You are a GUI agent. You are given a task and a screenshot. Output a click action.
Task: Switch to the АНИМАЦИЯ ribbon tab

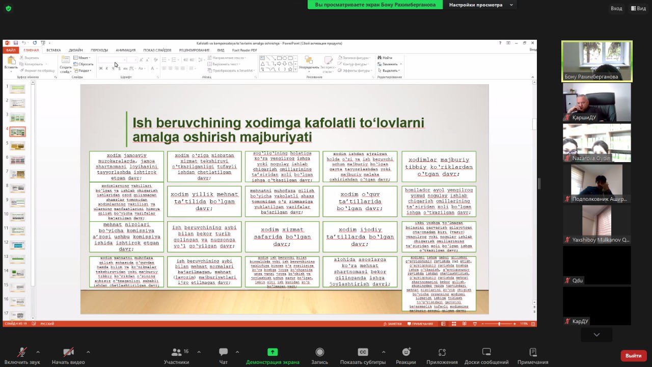[125, 50]
